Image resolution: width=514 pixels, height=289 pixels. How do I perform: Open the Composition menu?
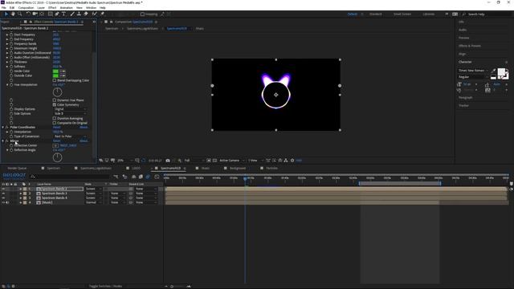point(26,7)
